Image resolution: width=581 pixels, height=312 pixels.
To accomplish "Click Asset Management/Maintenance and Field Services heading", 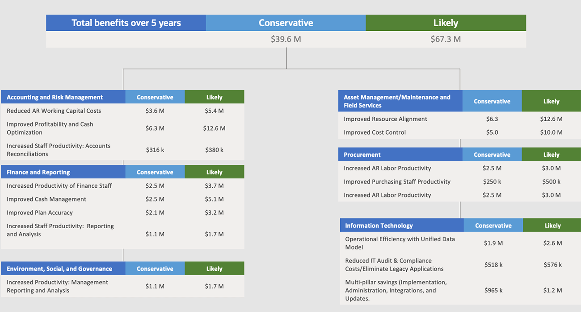I will [397, 101].
